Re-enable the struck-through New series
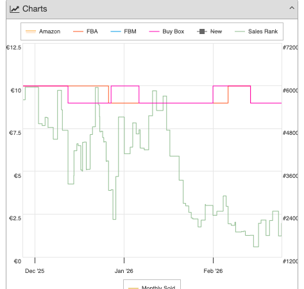This screenshot has height=289, width=304. click(209, 31)
